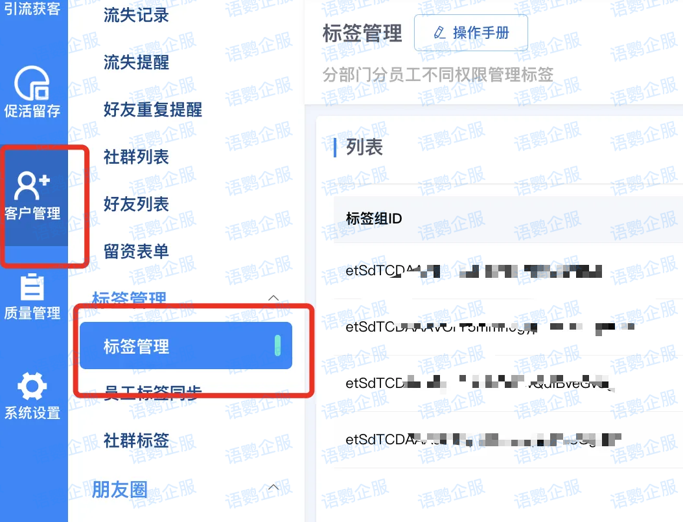Viewport: 683px width, 522px height.
Task: Click the 标签组ID column header
Action: click(374, 218)
